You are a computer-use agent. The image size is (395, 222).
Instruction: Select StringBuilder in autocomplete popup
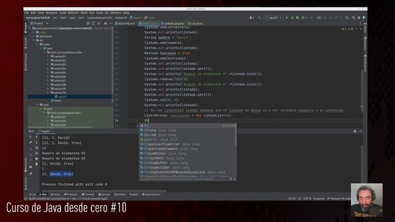pyautogui.click(x=188, y=167)
